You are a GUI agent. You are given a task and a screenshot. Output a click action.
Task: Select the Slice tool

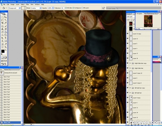tap(5, 23)
